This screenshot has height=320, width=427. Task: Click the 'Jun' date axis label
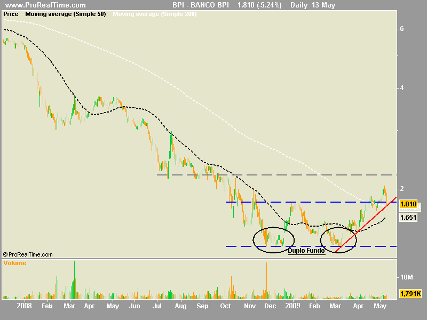pos(135,306)
